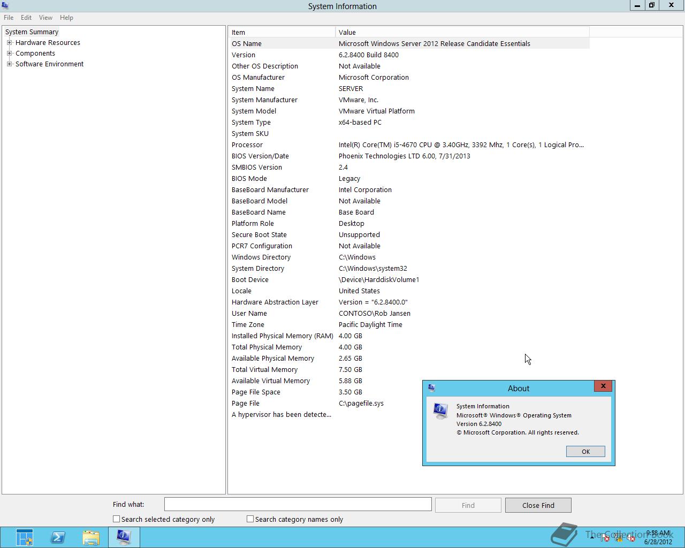Select the BIOS Mode row
The width and height of the screenshot is (685, 548).
tap(409, 178)
